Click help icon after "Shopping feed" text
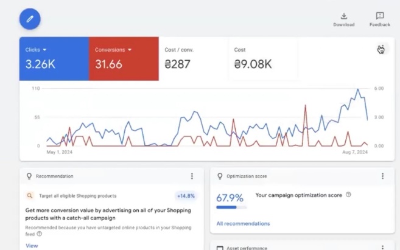Viewport: 400px width, 250px height. pyautogui.click(x=39, y=234)
